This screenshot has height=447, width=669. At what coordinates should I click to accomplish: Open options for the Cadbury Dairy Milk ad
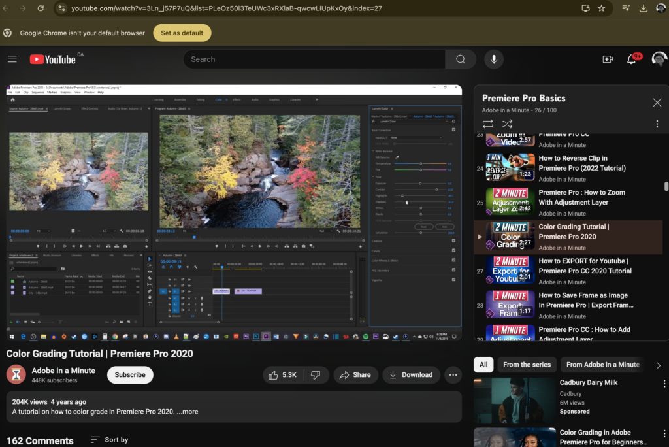pyautogui.click(x=664, y=384)
